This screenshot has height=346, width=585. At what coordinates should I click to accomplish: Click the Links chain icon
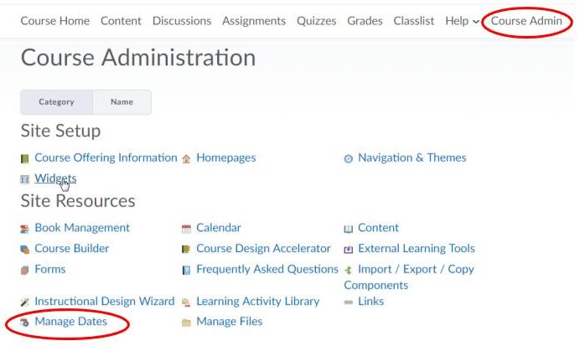pyautogui.click(x=348, y=302)
